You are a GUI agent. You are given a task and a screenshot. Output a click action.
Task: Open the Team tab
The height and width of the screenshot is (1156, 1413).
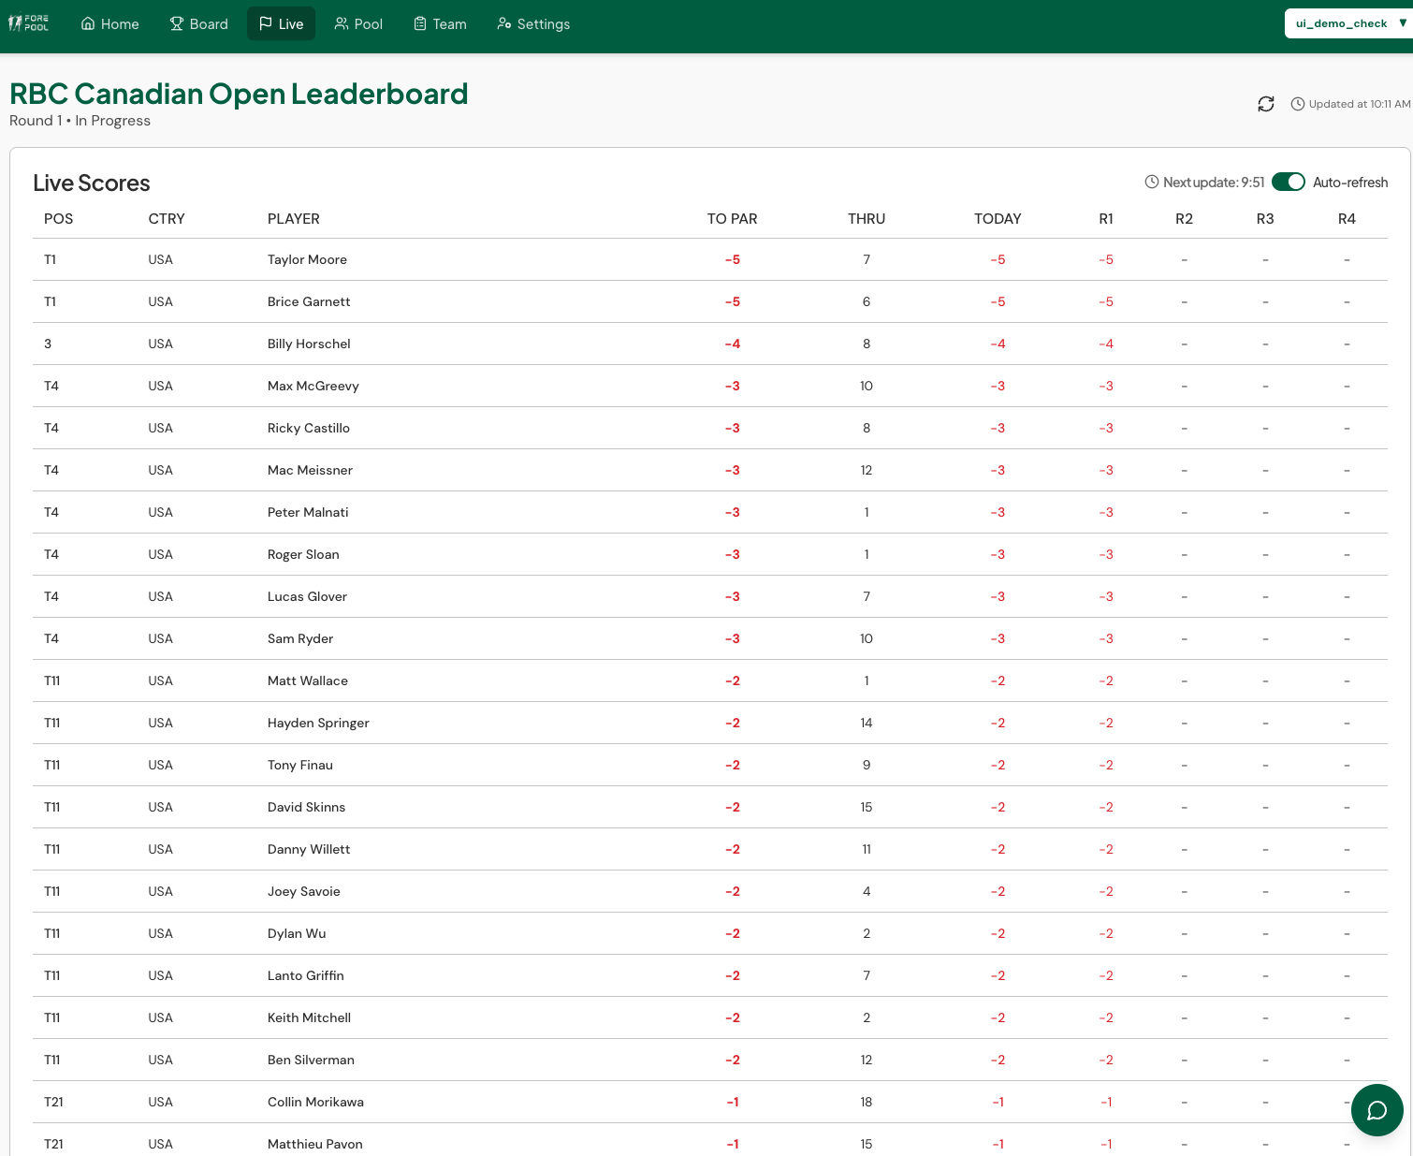click(441, 23)
